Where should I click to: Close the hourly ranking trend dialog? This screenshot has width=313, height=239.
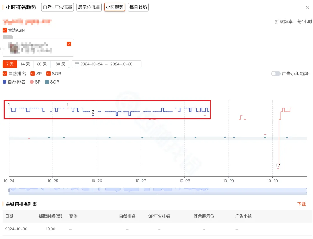pyautogui.click(x=307, y=8)
